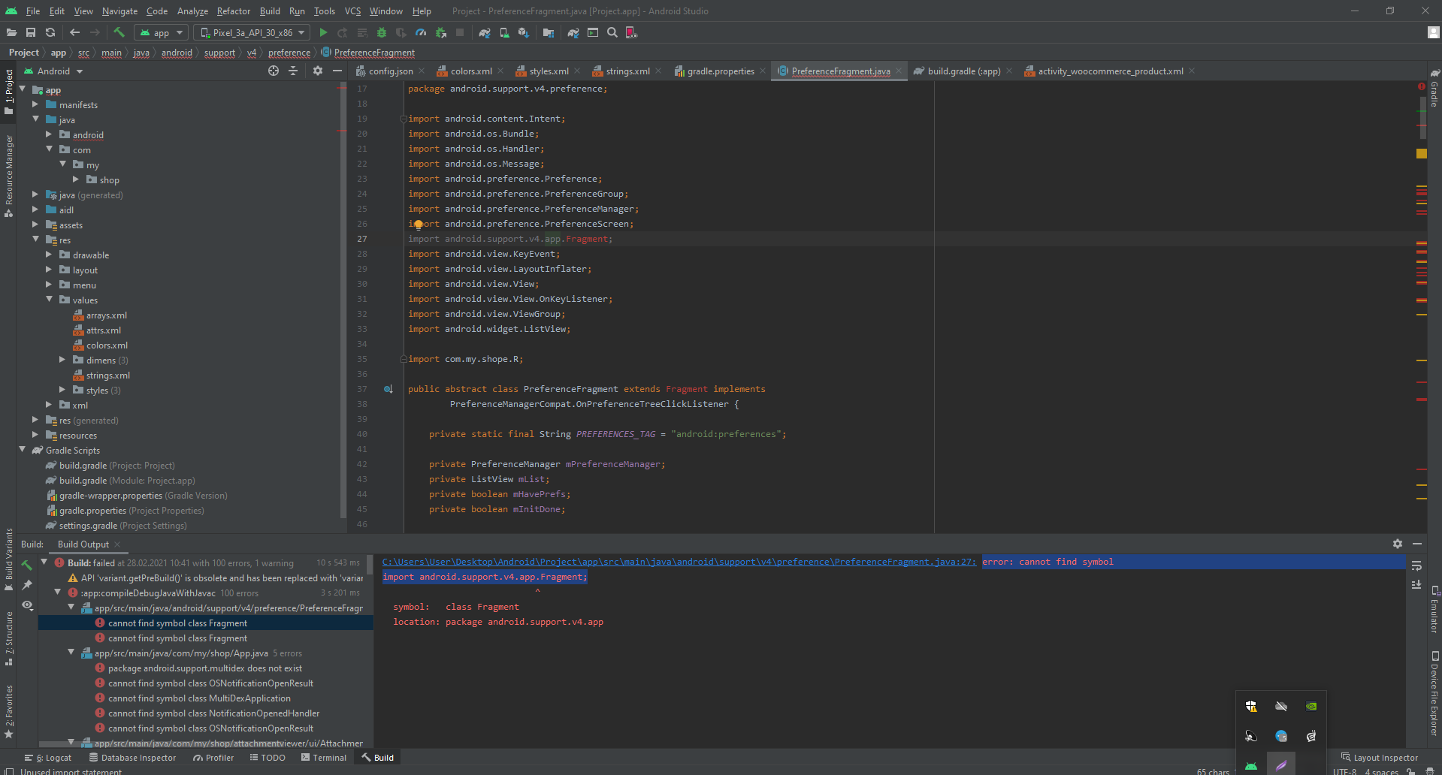The height and width of the screenshot is (775, 1442).
Task: Save all files with disk icon
Action: [31, 32]
